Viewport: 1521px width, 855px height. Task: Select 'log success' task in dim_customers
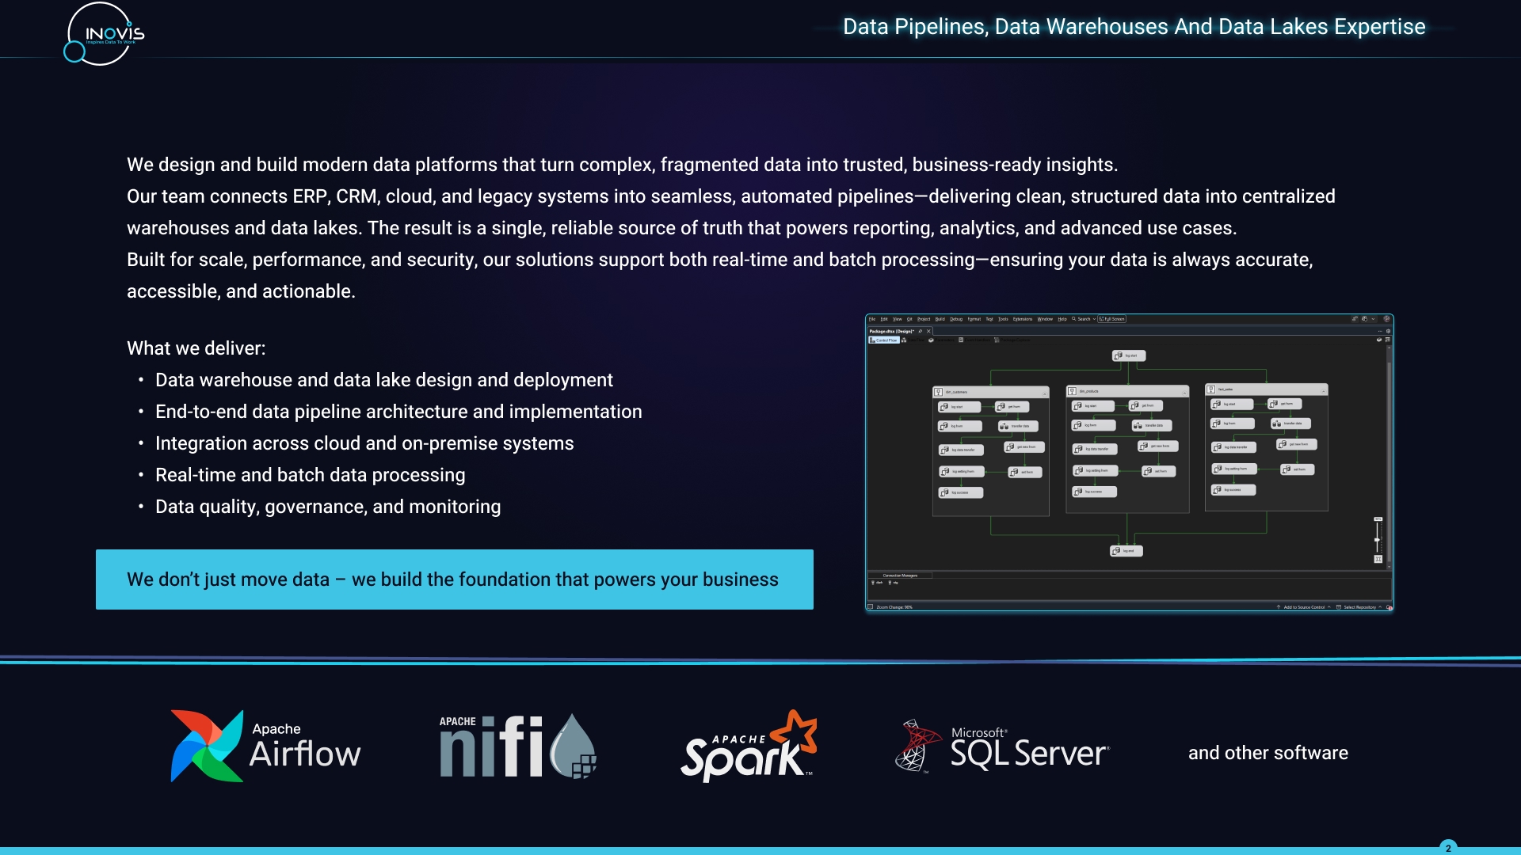tap(961, 492)
